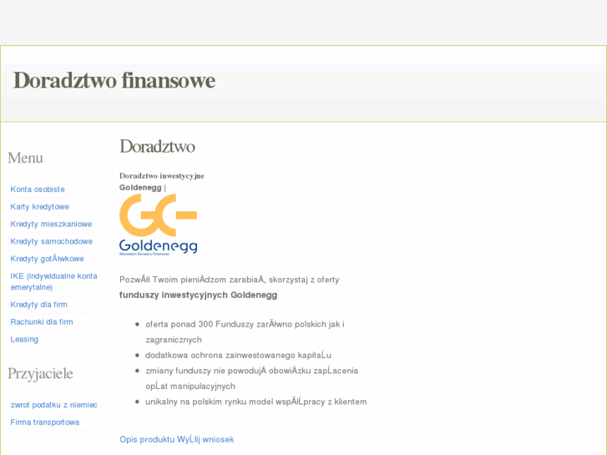Select Kredyty samochodowe link
The height and width of the screenshot is (455, 607).
click(x=52, y=241)
